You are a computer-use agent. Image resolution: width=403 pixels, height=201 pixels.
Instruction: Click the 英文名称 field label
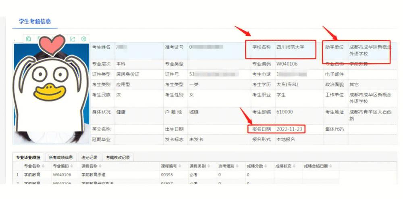[101, 129]
